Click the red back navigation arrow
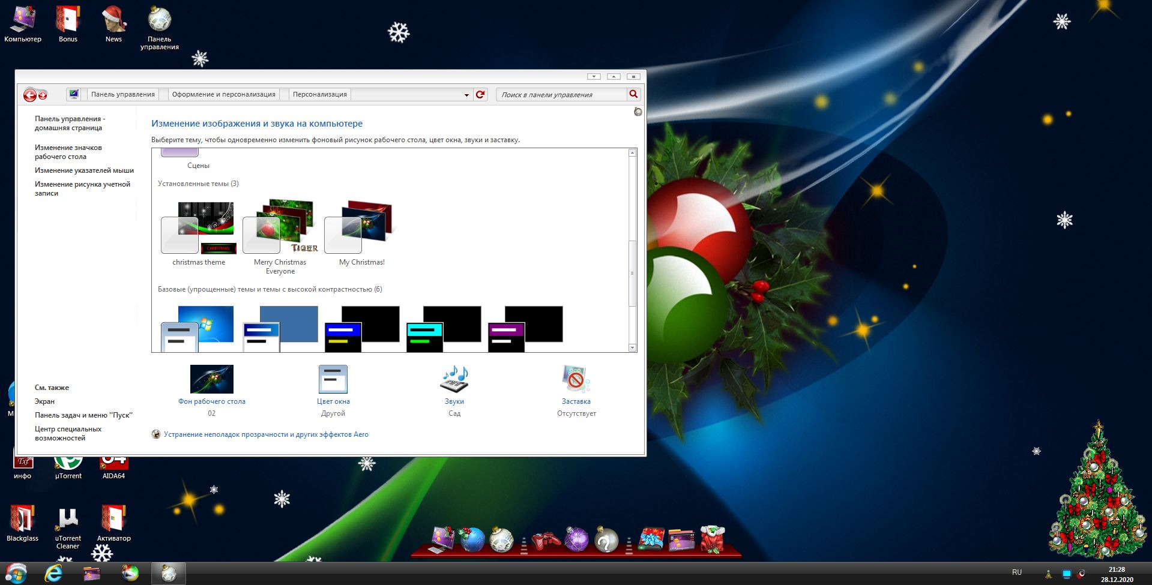This screenshot has height=585, width=1152. click(29, 95)
